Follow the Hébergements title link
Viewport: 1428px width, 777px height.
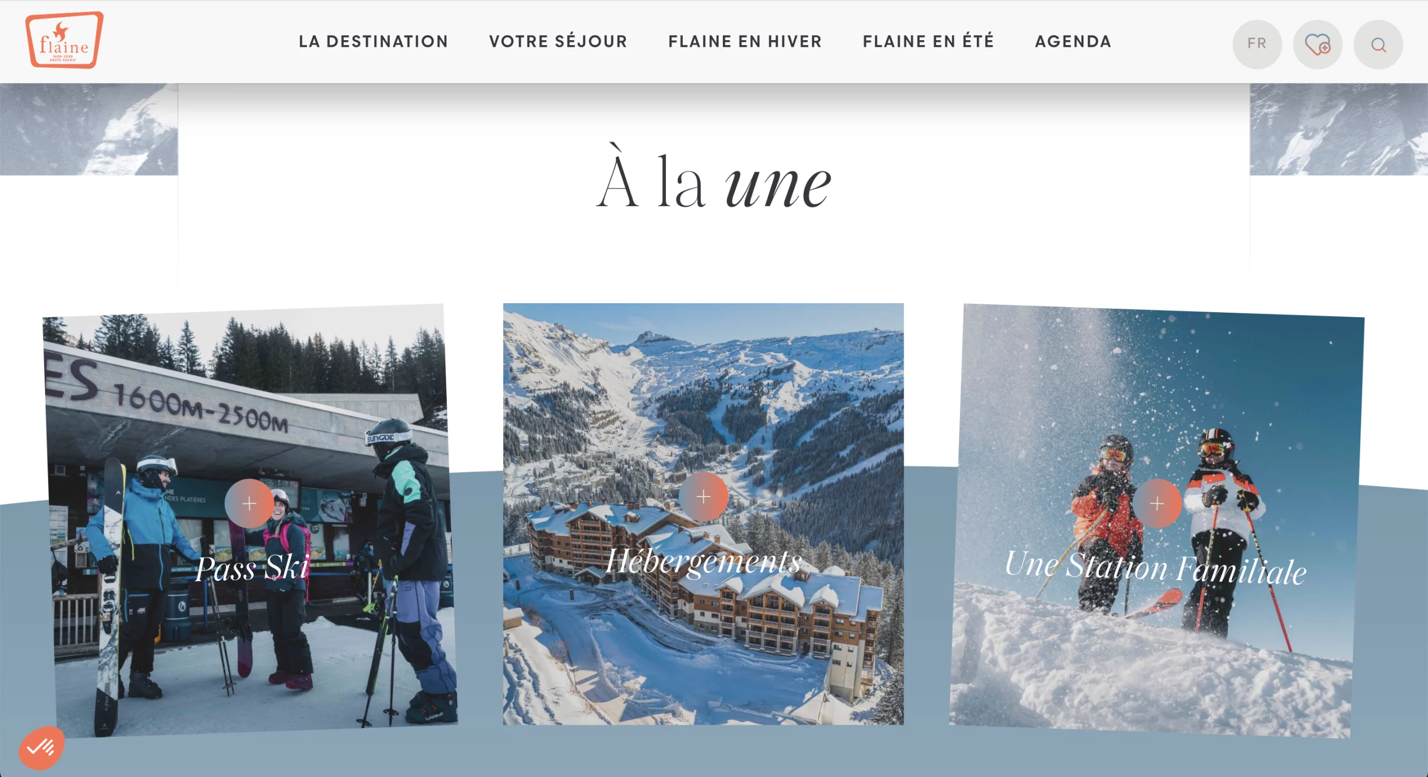pos(703,561)
